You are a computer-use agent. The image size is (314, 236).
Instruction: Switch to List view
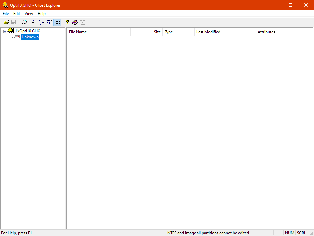[49, 22]
